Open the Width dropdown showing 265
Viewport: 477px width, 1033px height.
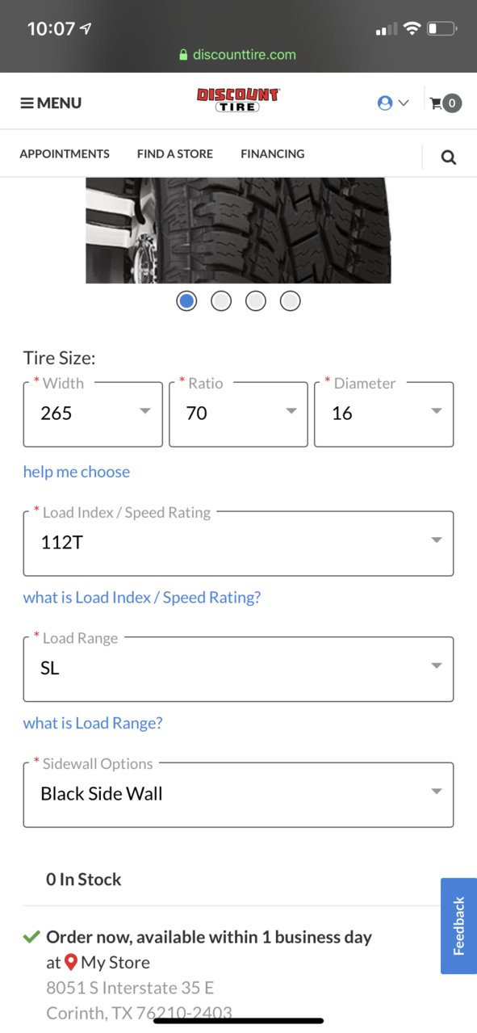tap(93, 414)
